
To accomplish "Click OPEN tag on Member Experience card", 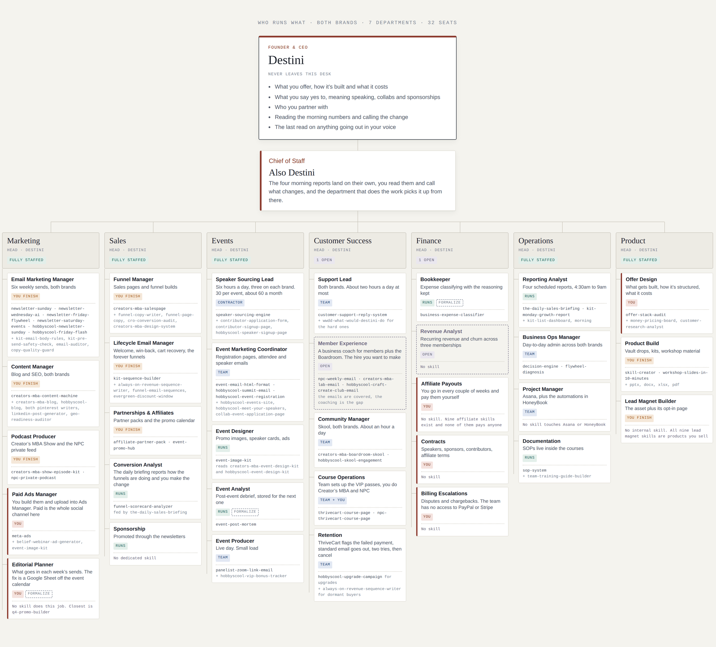I will [x=325, y=366].
